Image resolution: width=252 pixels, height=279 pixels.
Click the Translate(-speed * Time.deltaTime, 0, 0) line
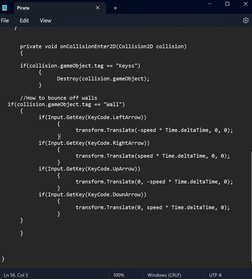[x=154, y=130]
